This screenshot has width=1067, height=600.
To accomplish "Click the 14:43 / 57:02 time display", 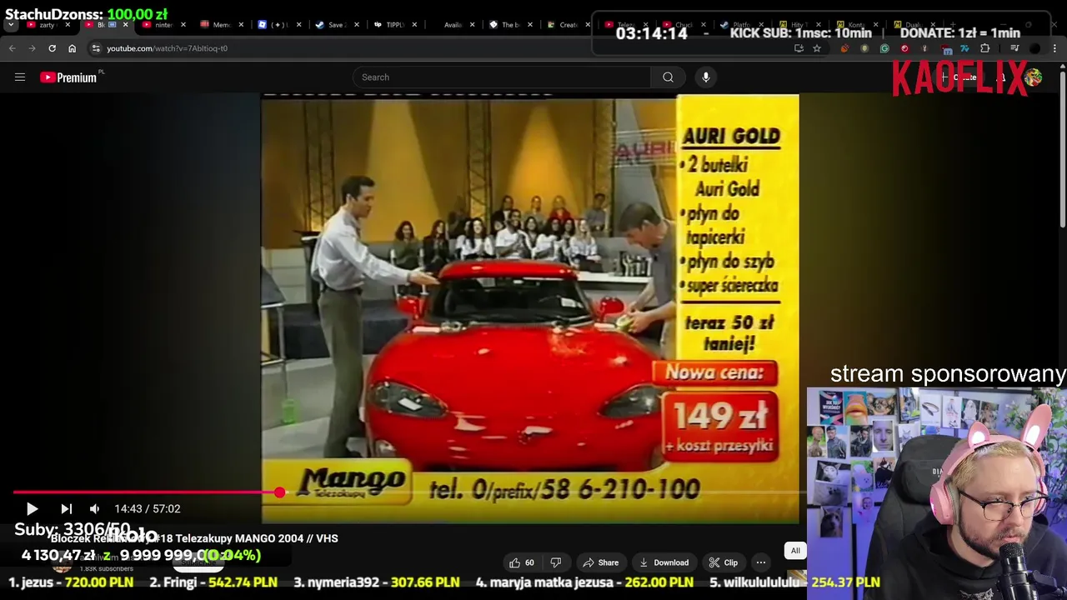I will tap(148, 508).
